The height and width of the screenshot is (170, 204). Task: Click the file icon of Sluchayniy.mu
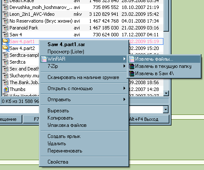pyautogui.click(x=6, y=76)
